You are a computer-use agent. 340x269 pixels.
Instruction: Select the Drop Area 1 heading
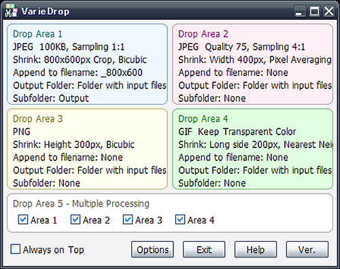[x=37, y=34]
